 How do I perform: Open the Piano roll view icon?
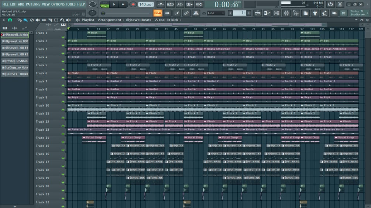click(x=267, y=13)
